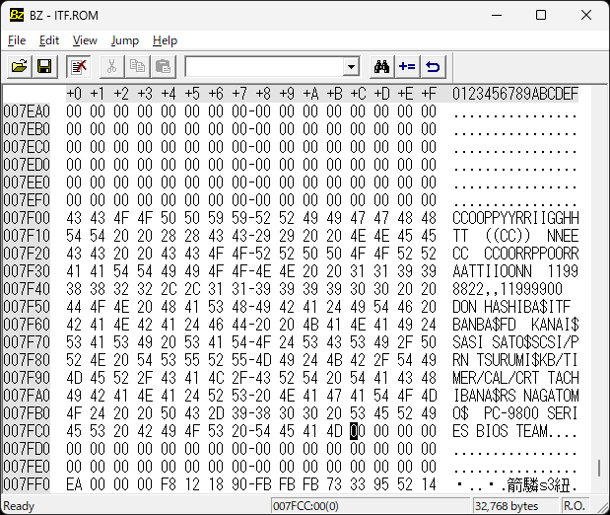
Task: Select address row 007F50
Action: (x=27, y=307)
